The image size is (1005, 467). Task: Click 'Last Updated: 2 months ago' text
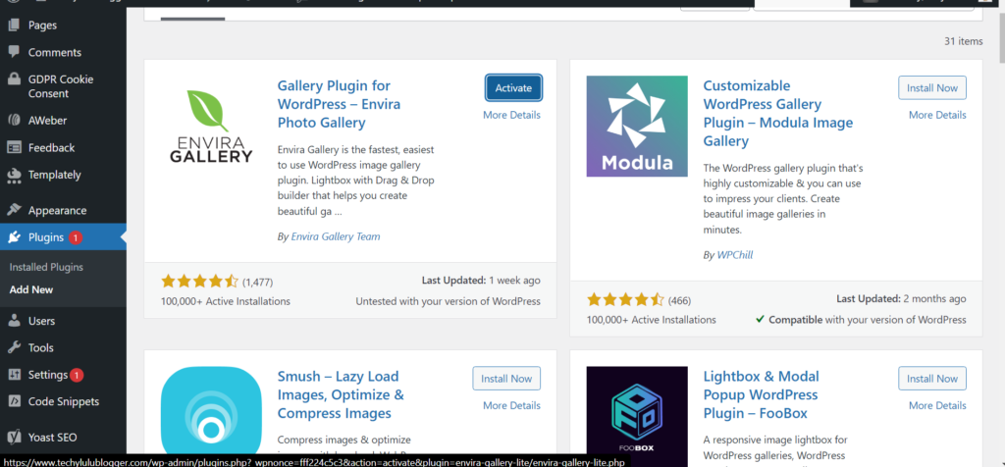pos(901,298)
